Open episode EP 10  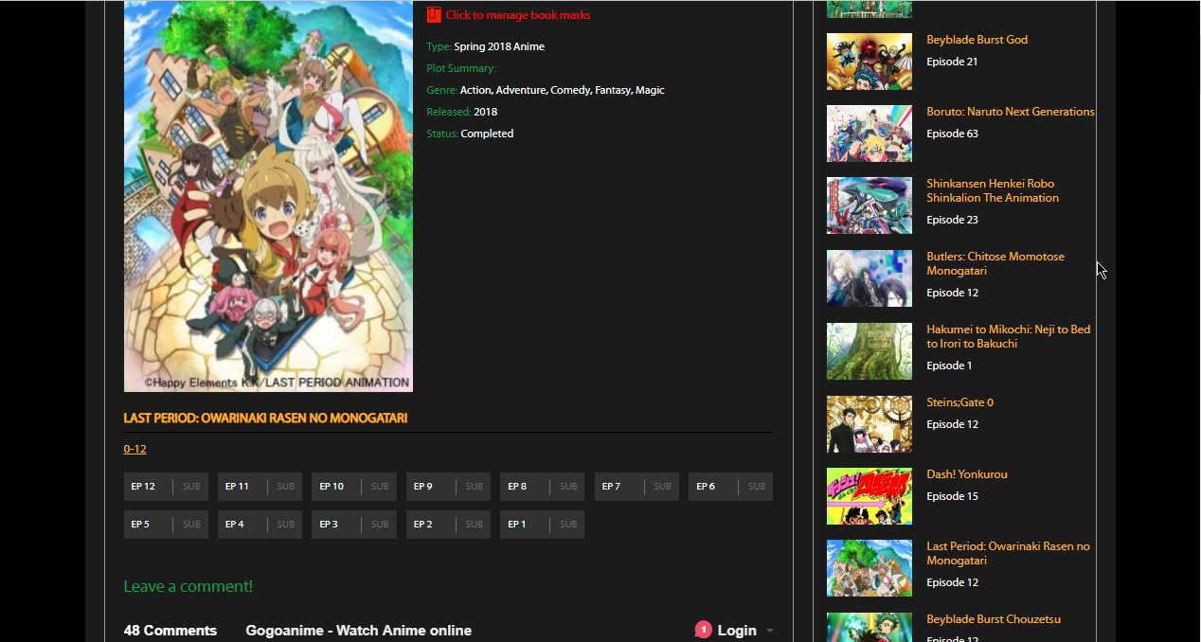click(353, 487)
